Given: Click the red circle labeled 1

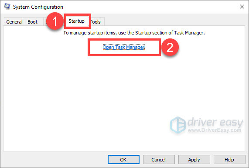Looking at the screenshot, I should 55,21.
